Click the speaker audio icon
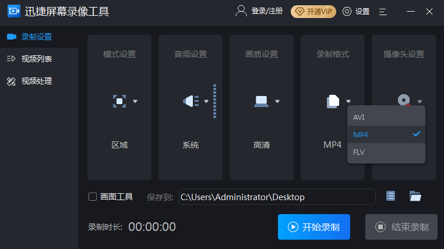This screenshot has width=444, height=249. [191, 101]
